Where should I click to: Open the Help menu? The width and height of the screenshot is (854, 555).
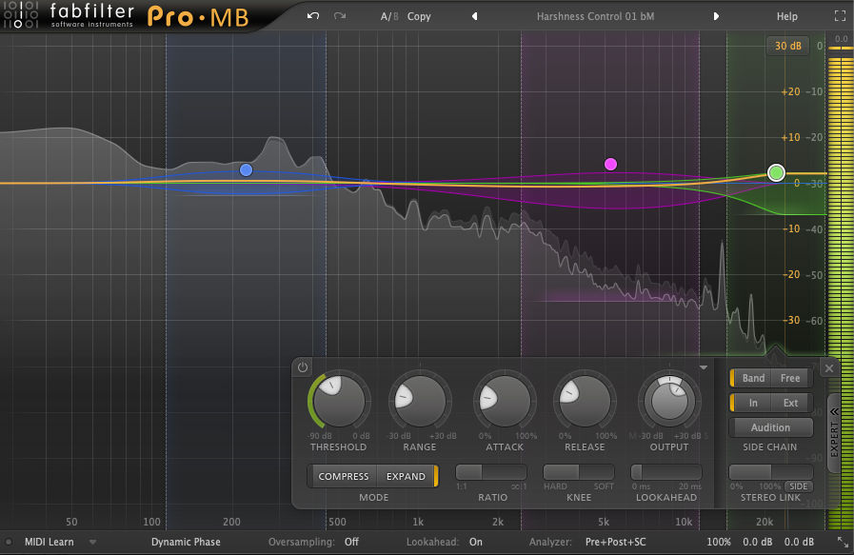(x=787, y=16)
